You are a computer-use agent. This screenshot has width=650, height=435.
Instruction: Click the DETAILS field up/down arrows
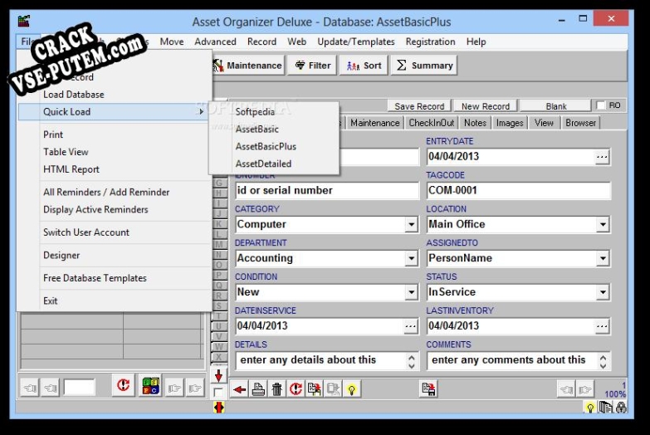coord(411,361)
